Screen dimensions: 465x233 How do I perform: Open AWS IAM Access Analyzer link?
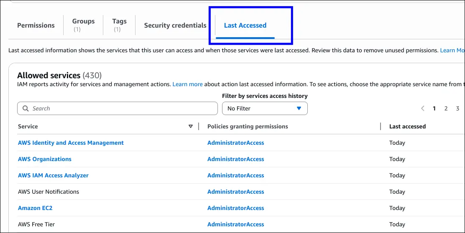[53, 175]
